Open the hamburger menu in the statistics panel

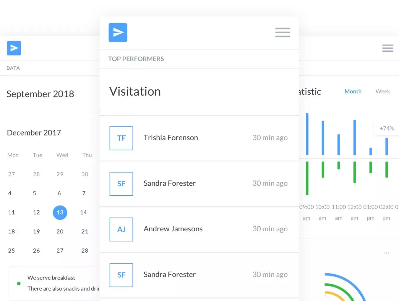point(388,48)
